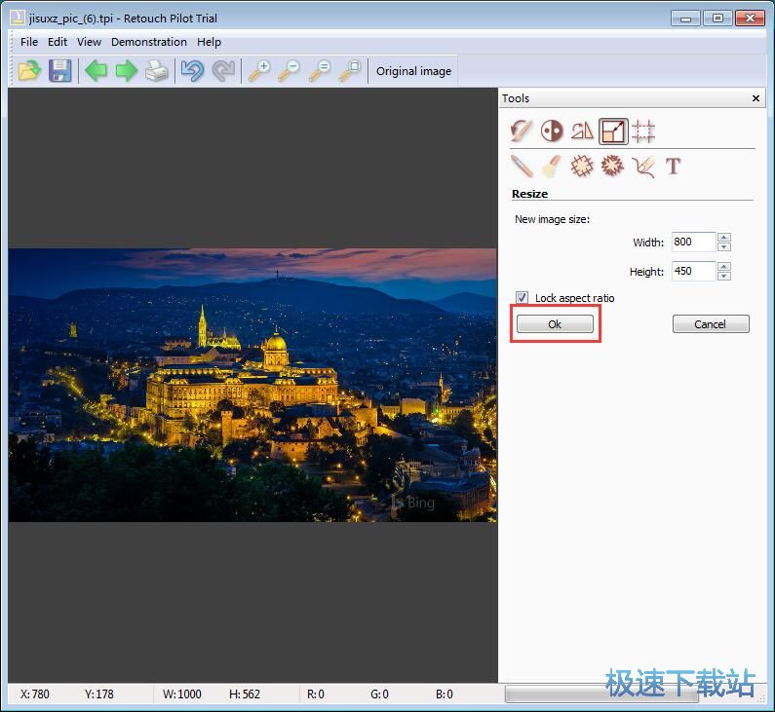Confirm resize with Ok button
This screenshot has width=775, height=712.
555,324
